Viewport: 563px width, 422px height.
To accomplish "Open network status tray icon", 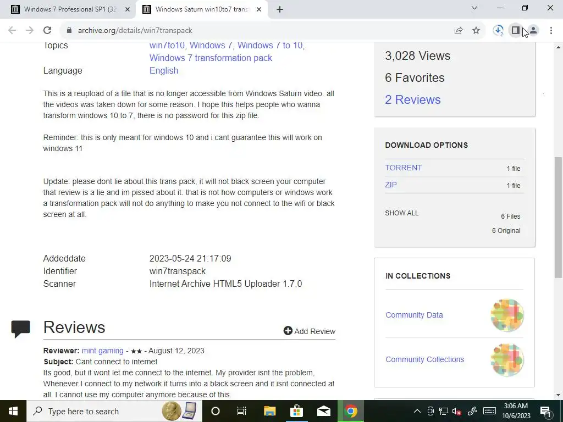I will (x=444, y=411).
